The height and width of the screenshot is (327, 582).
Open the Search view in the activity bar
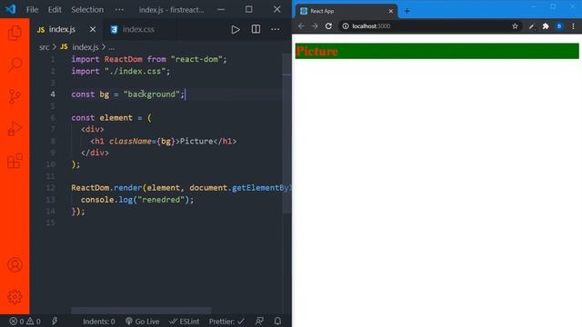(x=15, y=64)
